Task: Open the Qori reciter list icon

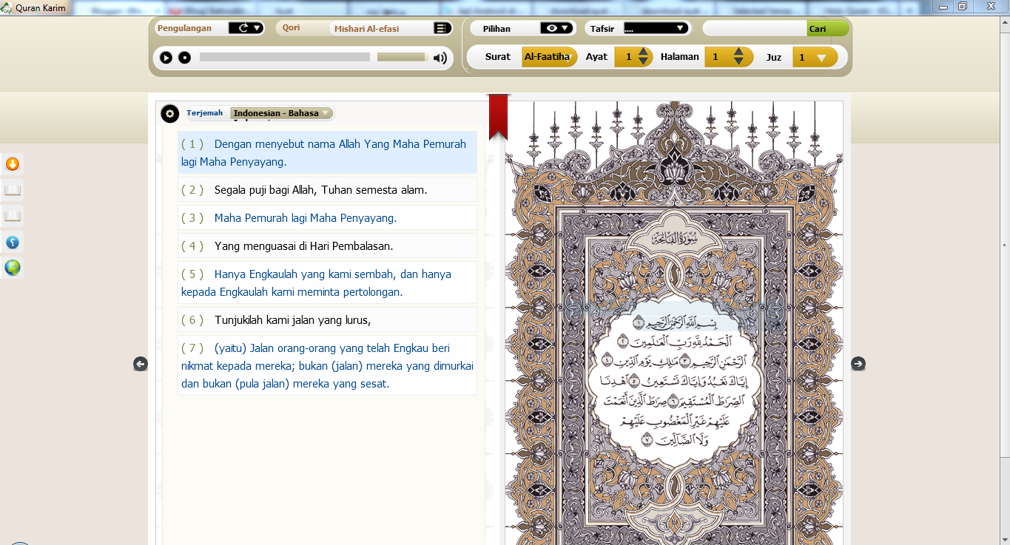Action: tap(442, 28)
